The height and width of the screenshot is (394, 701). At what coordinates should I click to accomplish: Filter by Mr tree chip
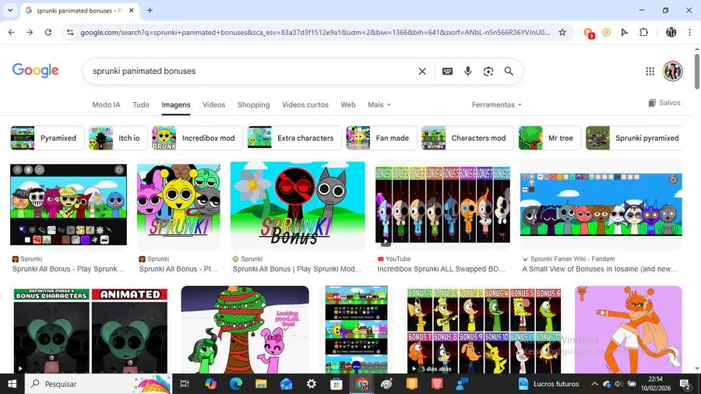click(550, 138)
